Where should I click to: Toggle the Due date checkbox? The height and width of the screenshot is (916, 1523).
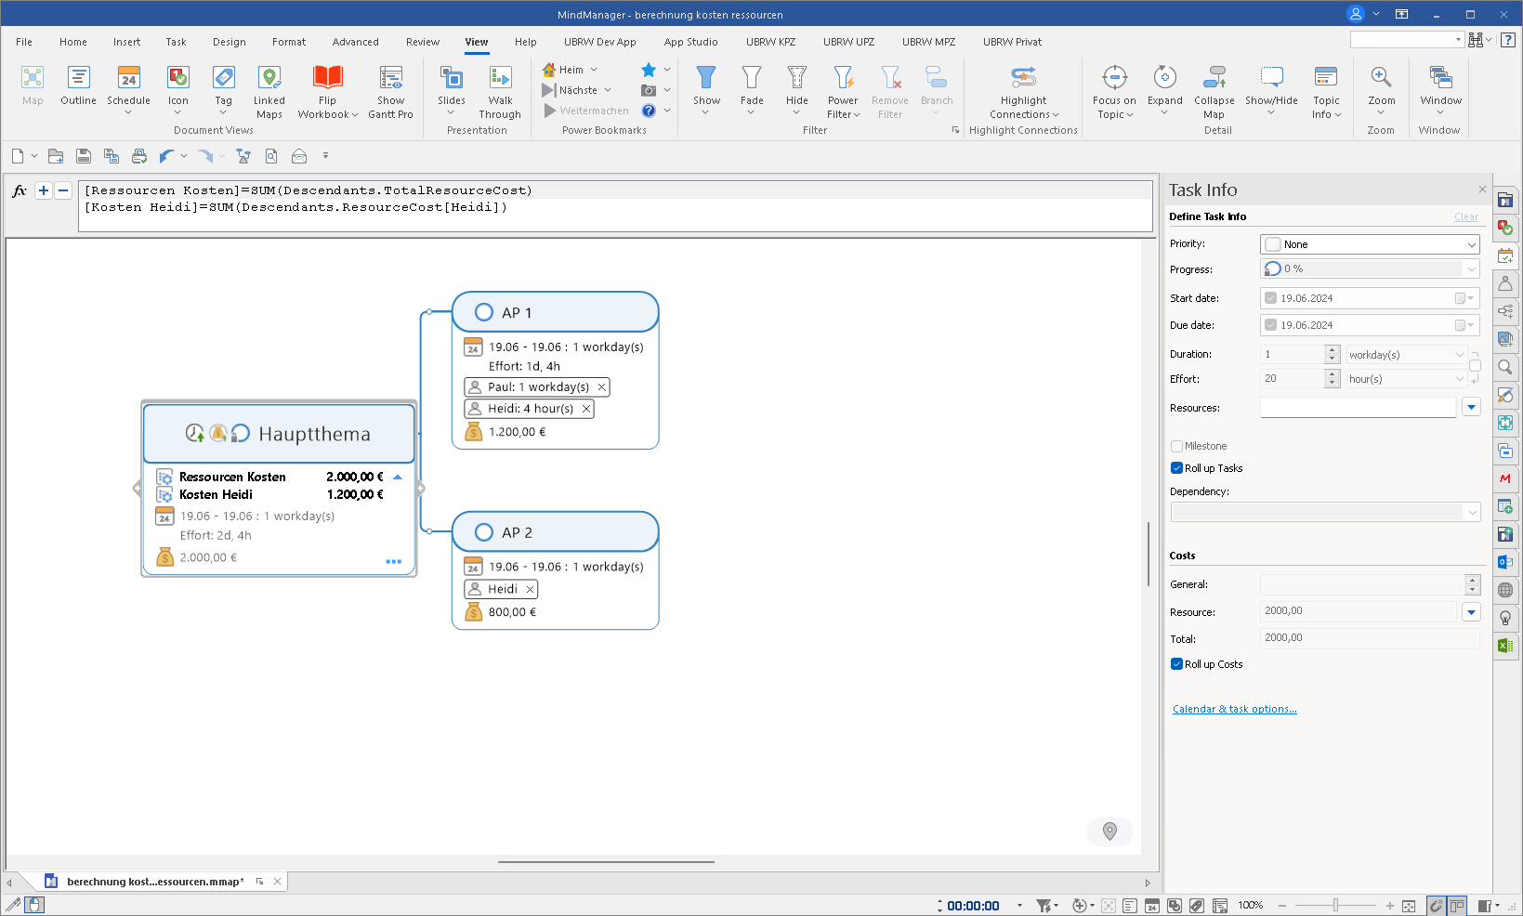point(1270,325)
